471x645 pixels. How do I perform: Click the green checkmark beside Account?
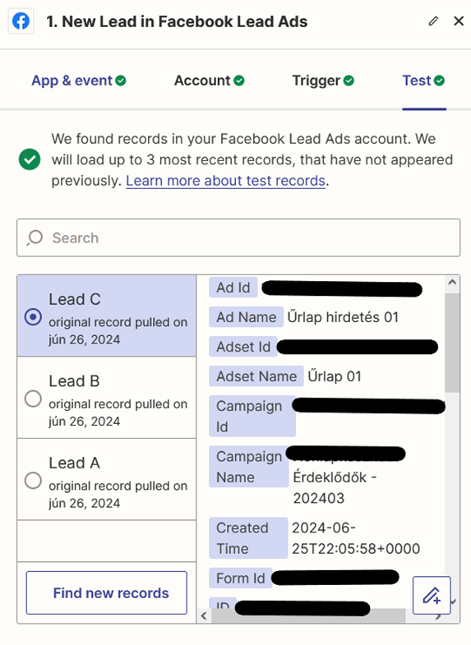point(239,81)
